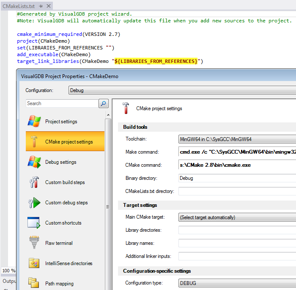
Task: Click the Additional linker inputs field
Action: point(237,256)
